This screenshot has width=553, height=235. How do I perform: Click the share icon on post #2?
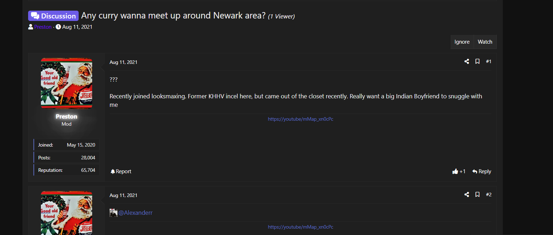click(467, 195)
